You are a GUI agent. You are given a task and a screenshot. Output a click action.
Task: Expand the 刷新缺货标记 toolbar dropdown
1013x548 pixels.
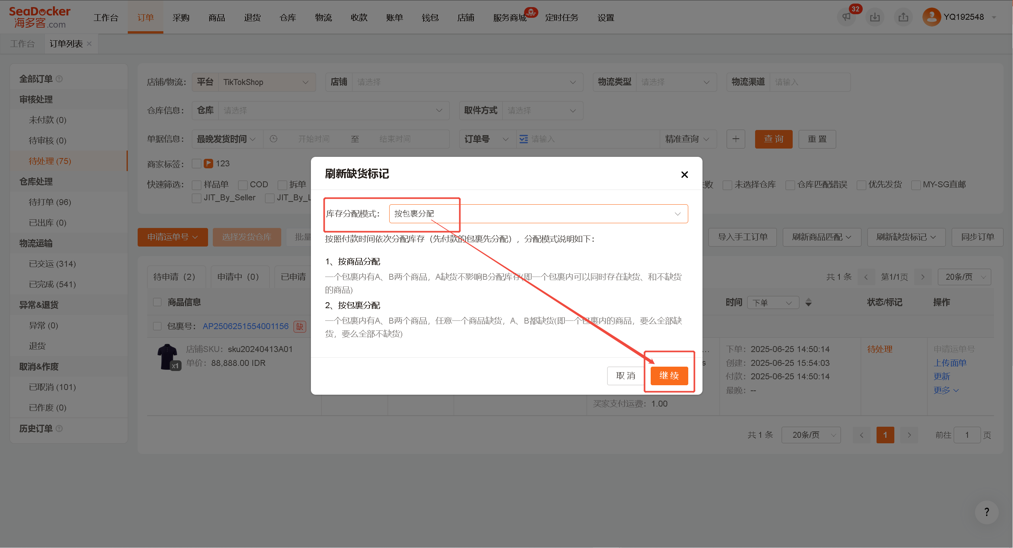tap(906, 237)
